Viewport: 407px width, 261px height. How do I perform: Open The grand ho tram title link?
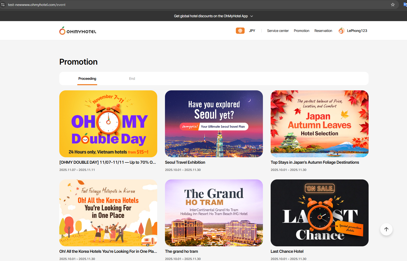point(181,251)
